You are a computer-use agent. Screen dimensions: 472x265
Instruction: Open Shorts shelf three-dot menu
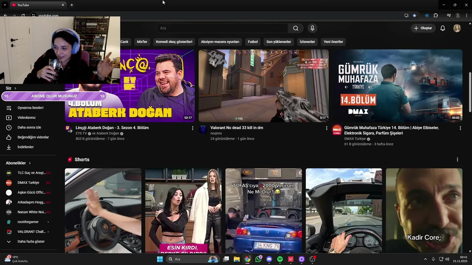click(457, 160)
